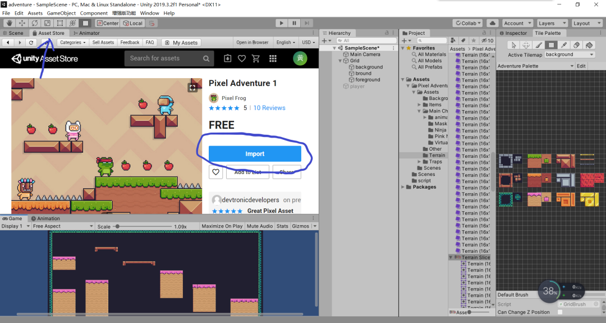Open the Layers dropdown
The width and height of the screenshot is (606, 323).
552,23
